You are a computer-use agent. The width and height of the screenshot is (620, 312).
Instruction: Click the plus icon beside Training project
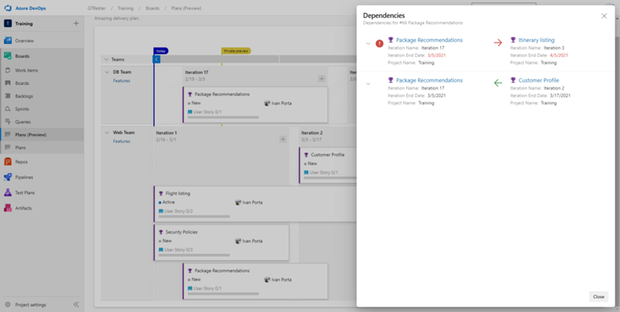77,23
